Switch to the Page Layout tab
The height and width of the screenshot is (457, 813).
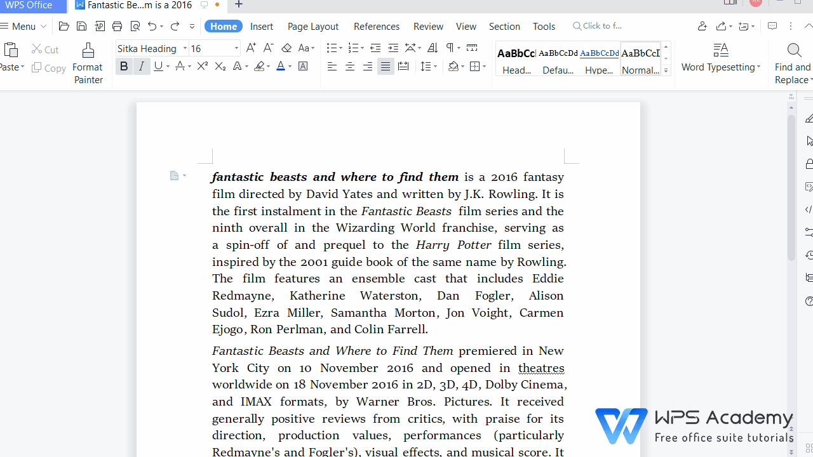pos(312,26)
